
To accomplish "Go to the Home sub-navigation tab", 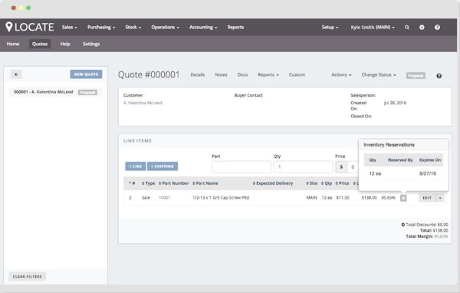I will click(13, 44).
